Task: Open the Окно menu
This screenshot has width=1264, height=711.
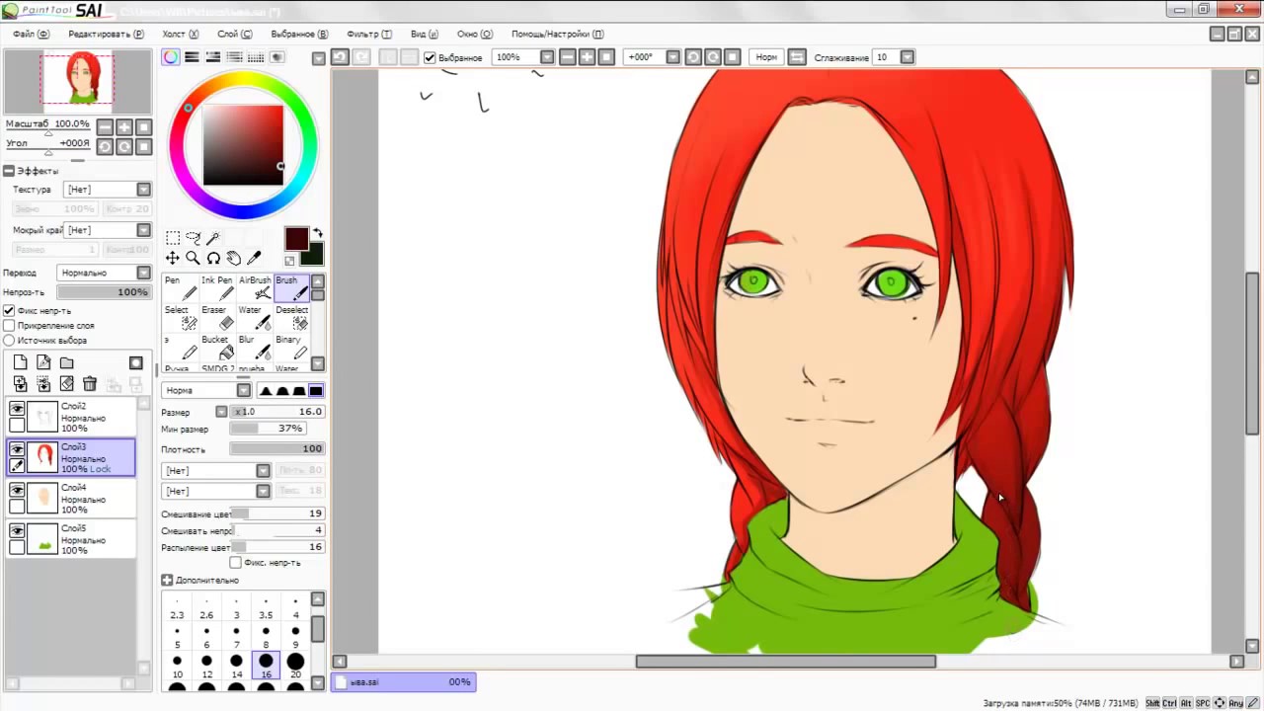Action: 474,34
